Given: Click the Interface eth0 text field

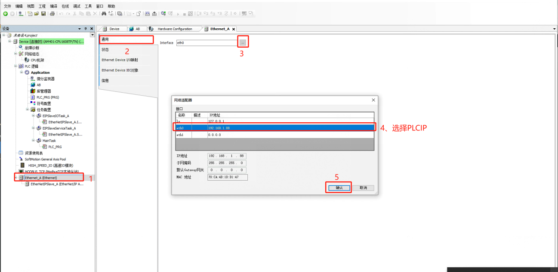Looking at the screenshot, I should click(206, 43).
